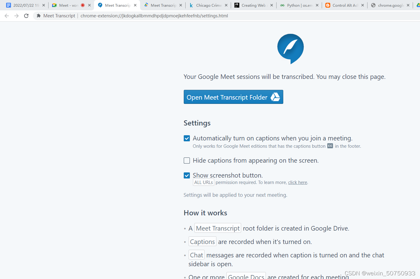Click the Google Drive icon on the folder button
The width and height of the screenshot is (420, 279).
[x=275, y=97]
